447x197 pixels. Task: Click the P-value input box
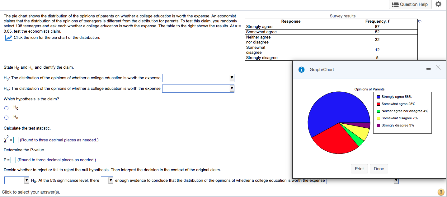coord(13,160)
